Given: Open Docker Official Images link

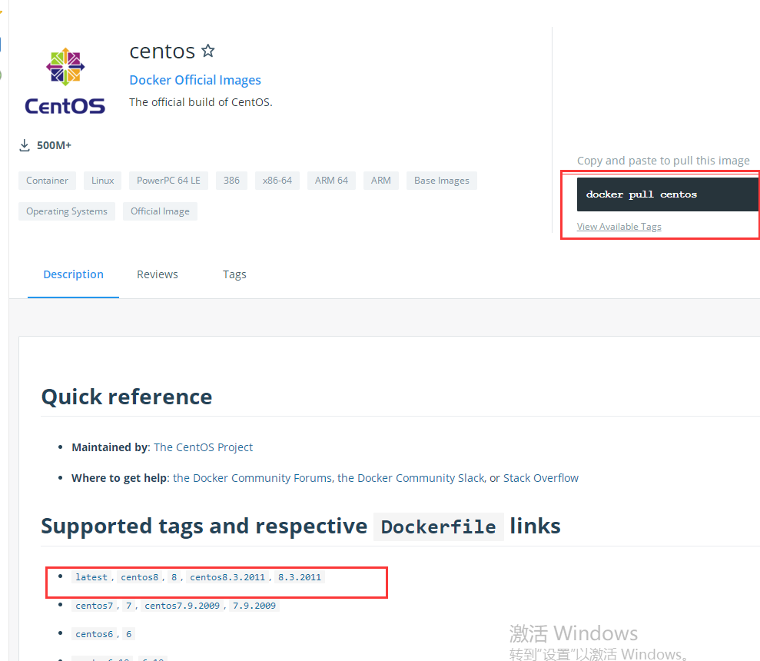Looking at the screenshot, I should 195,80.
